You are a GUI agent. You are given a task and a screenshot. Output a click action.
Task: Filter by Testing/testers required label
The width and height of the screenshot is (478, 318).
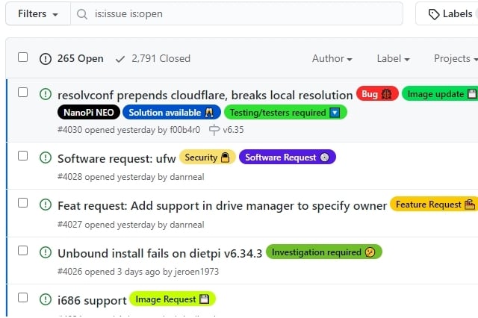(285, 113)
